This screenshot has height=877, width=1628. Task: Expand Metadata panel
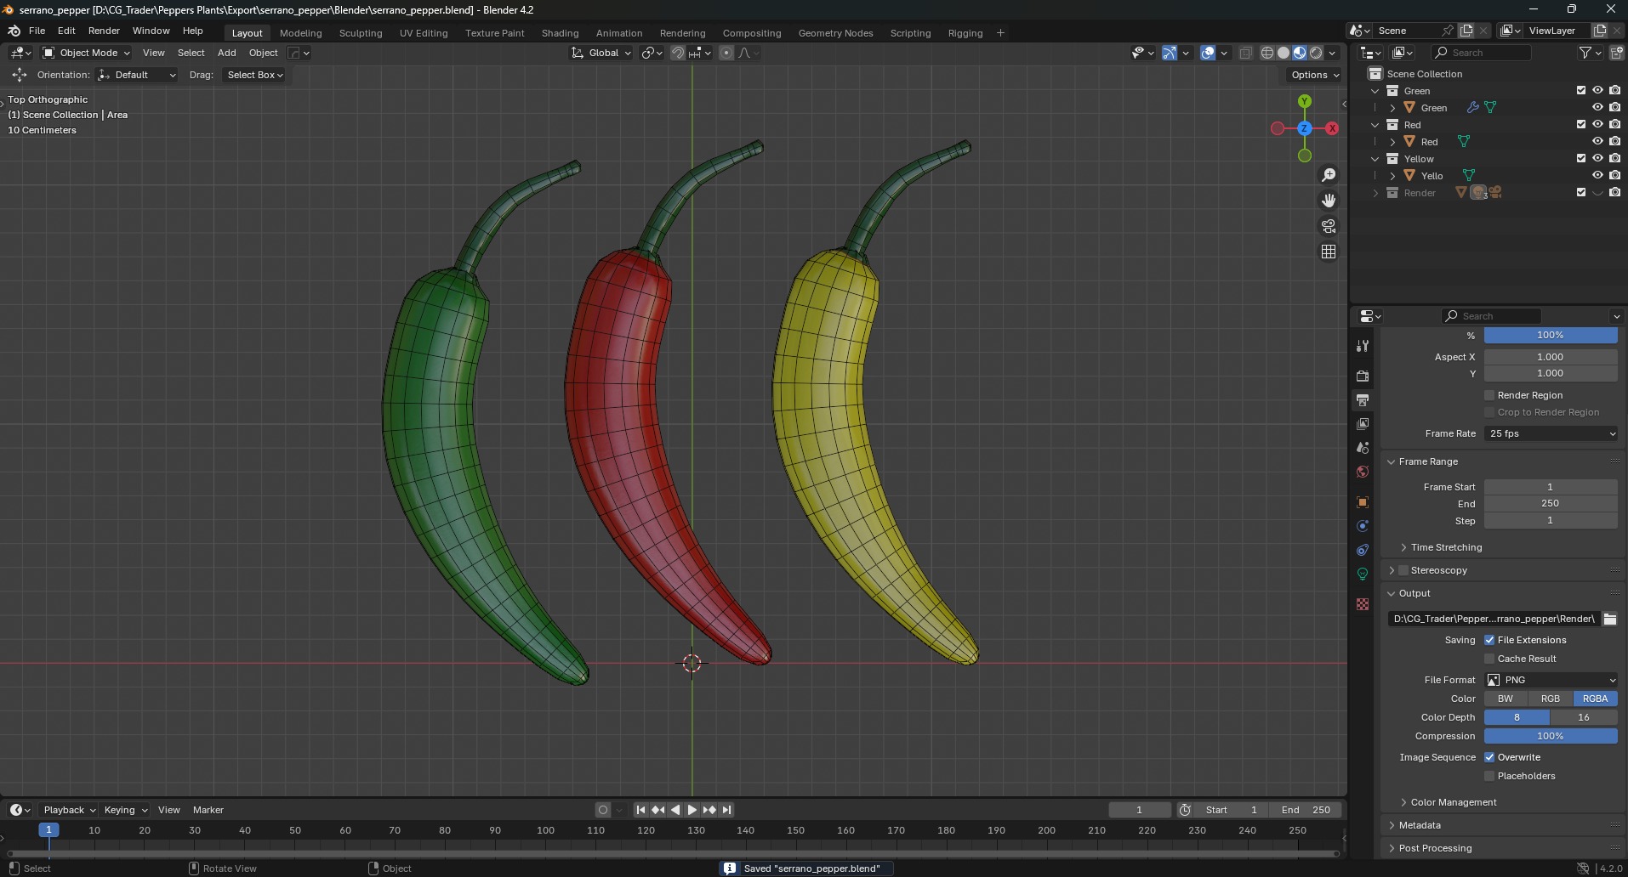point(1420,825)
